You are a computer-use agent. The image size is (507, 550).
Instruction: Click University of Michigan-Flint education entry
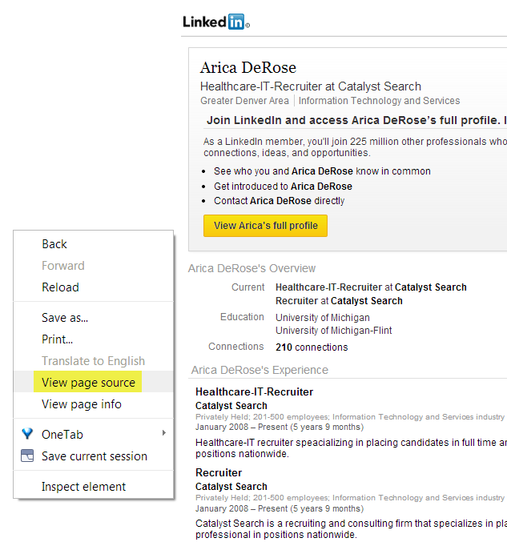tap(334, 331)
